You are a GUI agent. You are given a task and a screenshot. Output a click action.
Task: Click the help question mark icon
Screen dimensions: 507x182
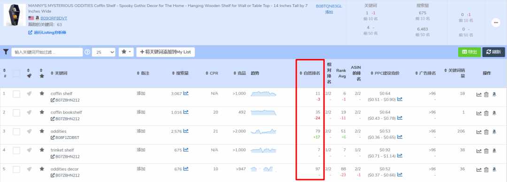click(x=87, y=52)
